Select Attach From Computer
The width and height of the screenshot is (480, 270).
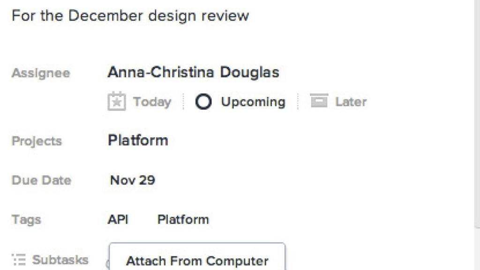pyautogui.click(x=197, y=261)
